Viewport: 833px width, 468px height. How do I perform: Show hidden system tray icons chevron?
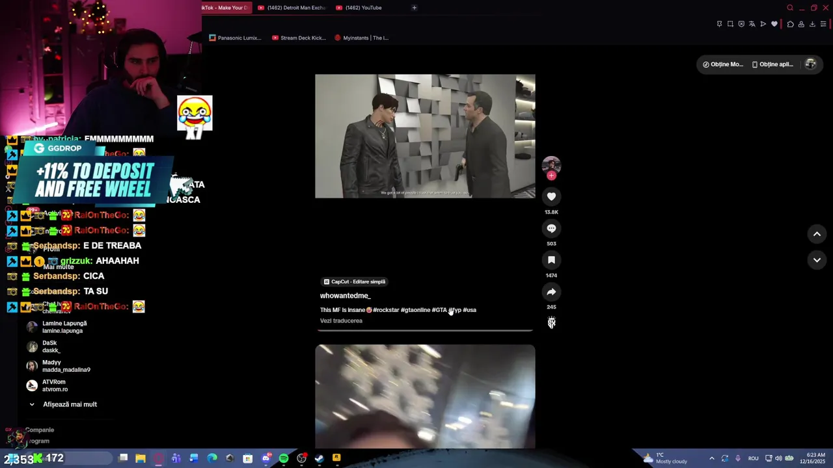coord(711,458)
